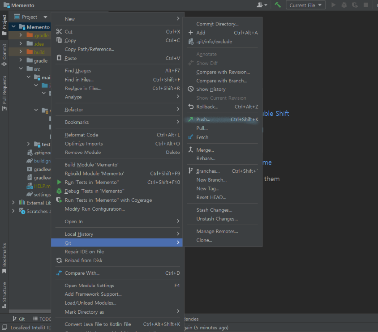Choose Compare with Branch in Git submenu
The image size is (378, 332).
[223, 81]
